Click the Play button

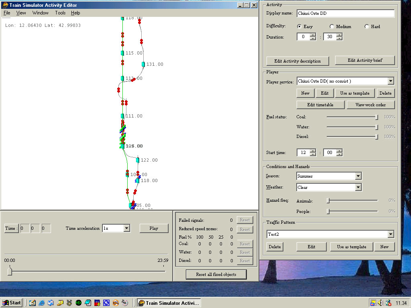[154, 228]
